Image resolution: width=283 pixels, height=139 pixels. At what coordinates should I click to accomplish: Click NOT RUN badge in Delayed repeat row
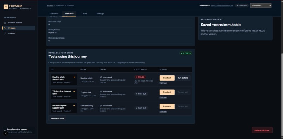(x=141, y=108)
